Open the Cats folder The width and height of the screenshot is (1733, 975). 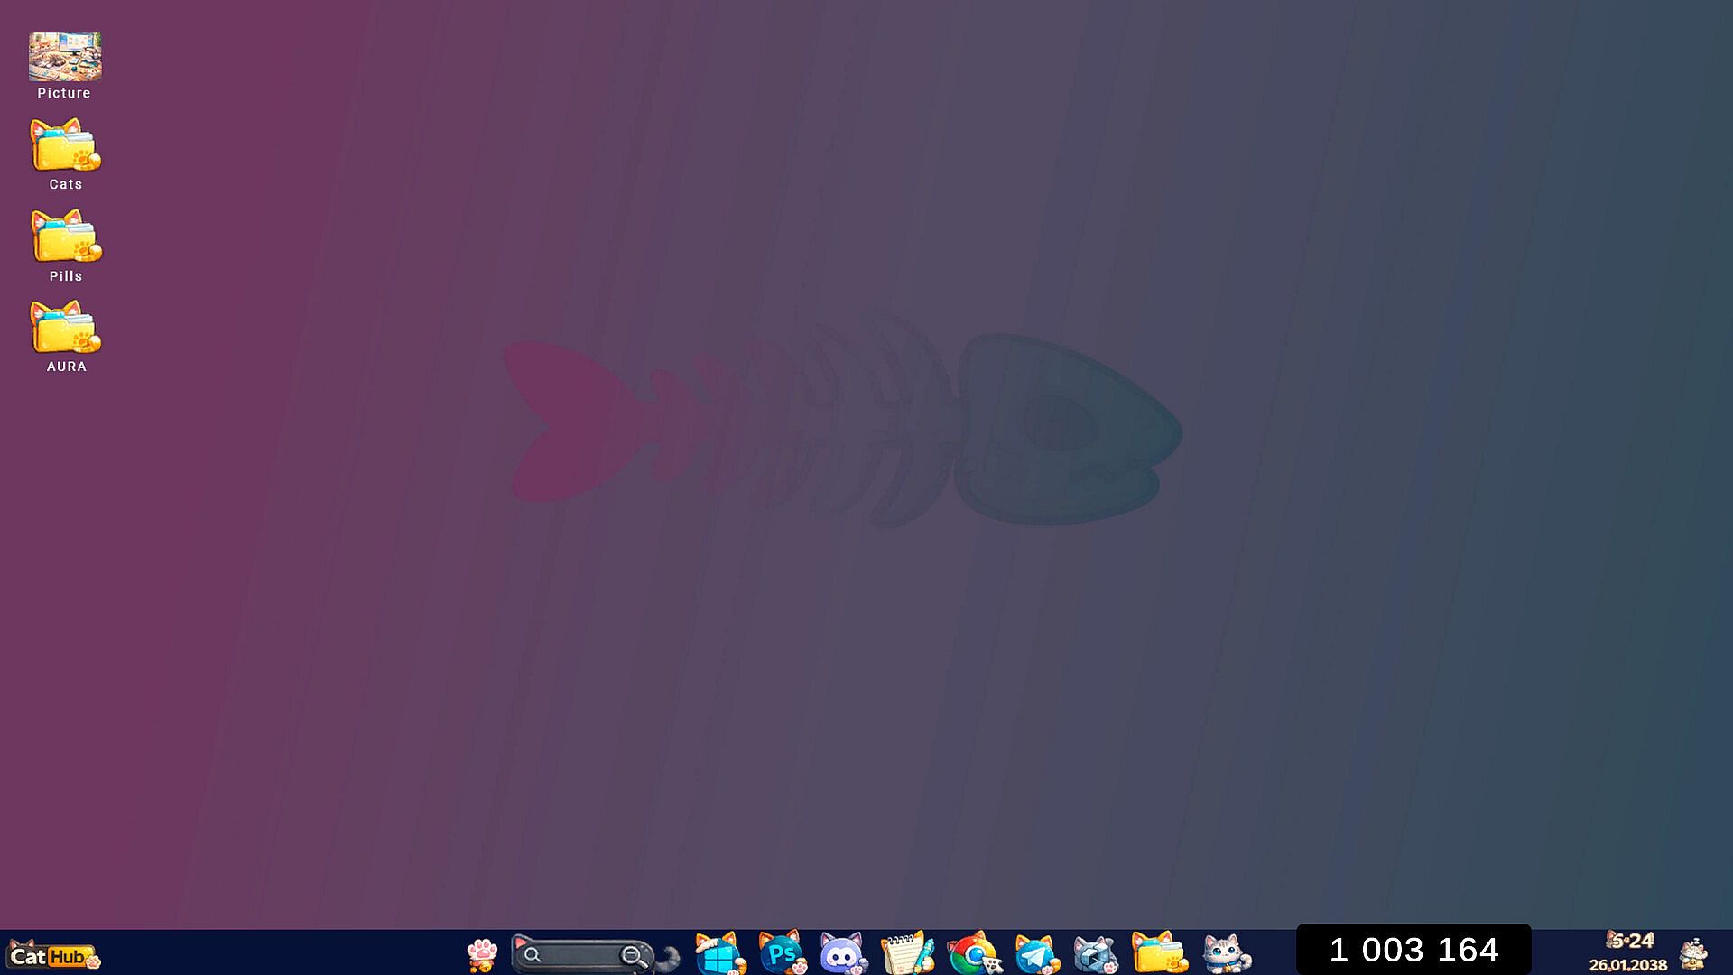point(65,146)
